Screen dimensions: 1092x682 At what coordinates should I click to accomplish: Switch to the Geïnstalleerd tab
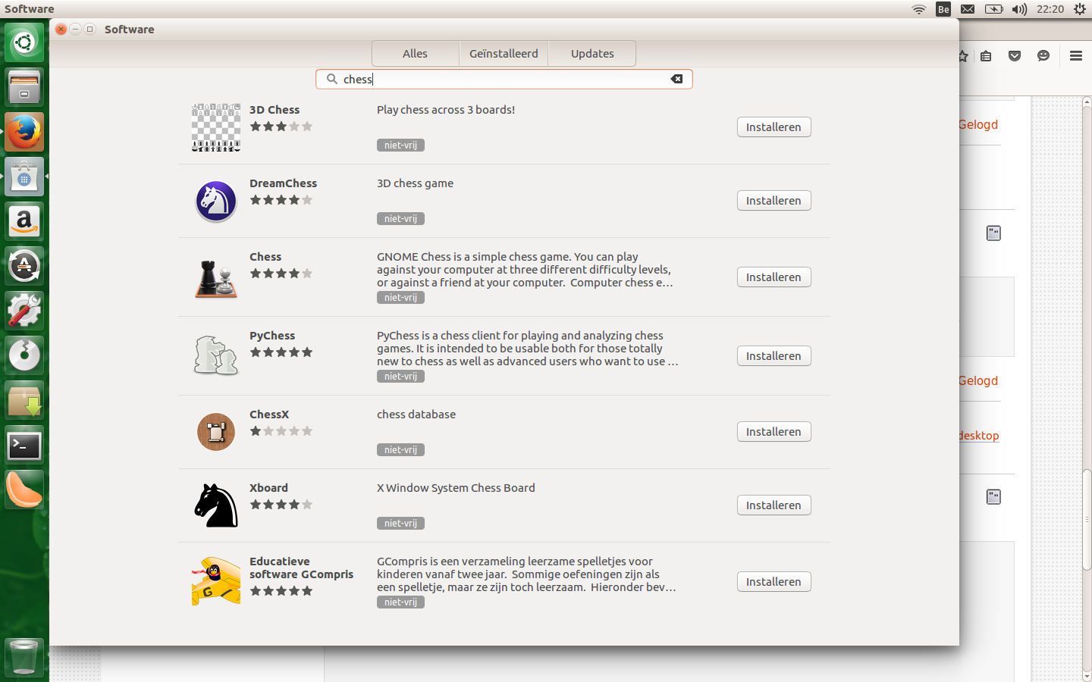[504, 54]
